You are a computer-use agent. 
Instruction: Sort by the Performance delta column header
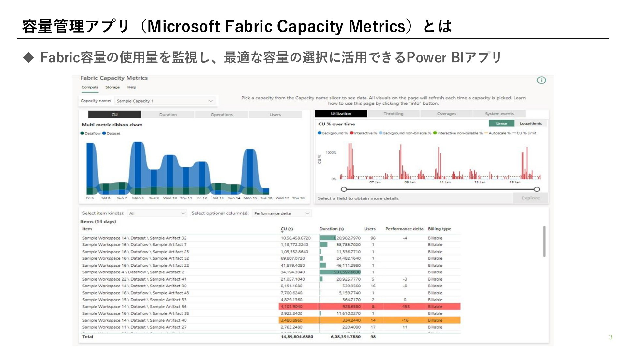coord(404,229)
